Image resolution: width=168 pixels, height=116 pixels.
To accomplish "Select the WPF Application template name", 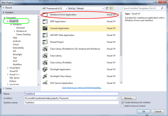I will 58,21.
